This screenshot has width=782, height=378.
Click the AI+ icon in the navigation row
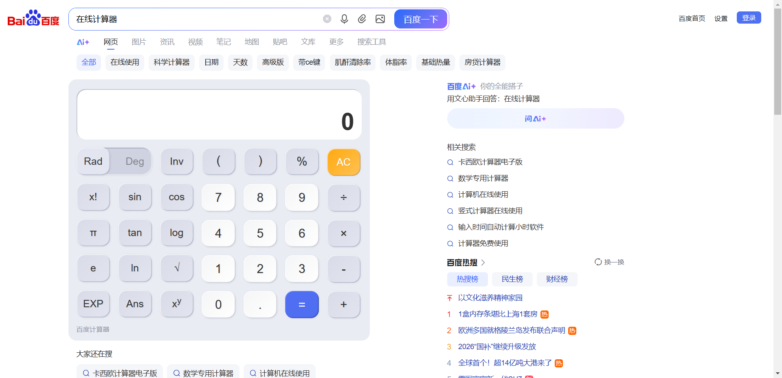[x=83, y=42]
